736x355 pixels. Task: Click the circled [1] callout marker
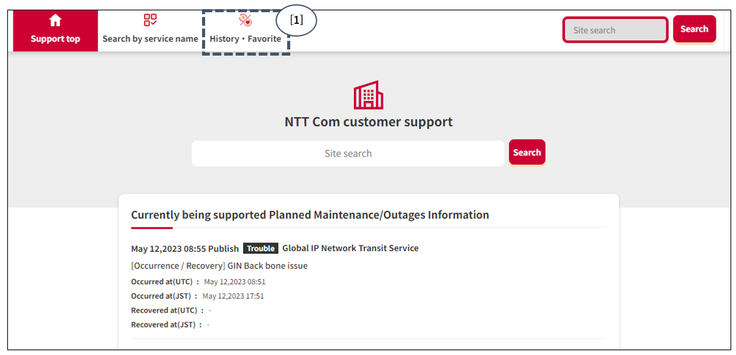(296, 20)
